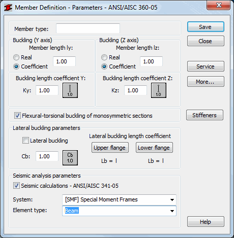
Task: Click the More... button
Action: 206,82
